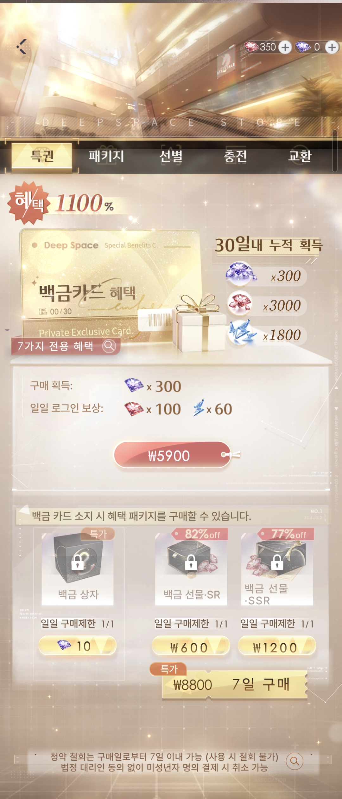Switch to the 선별 tab
Screen dimensions: 342x799
coord(171,156)
